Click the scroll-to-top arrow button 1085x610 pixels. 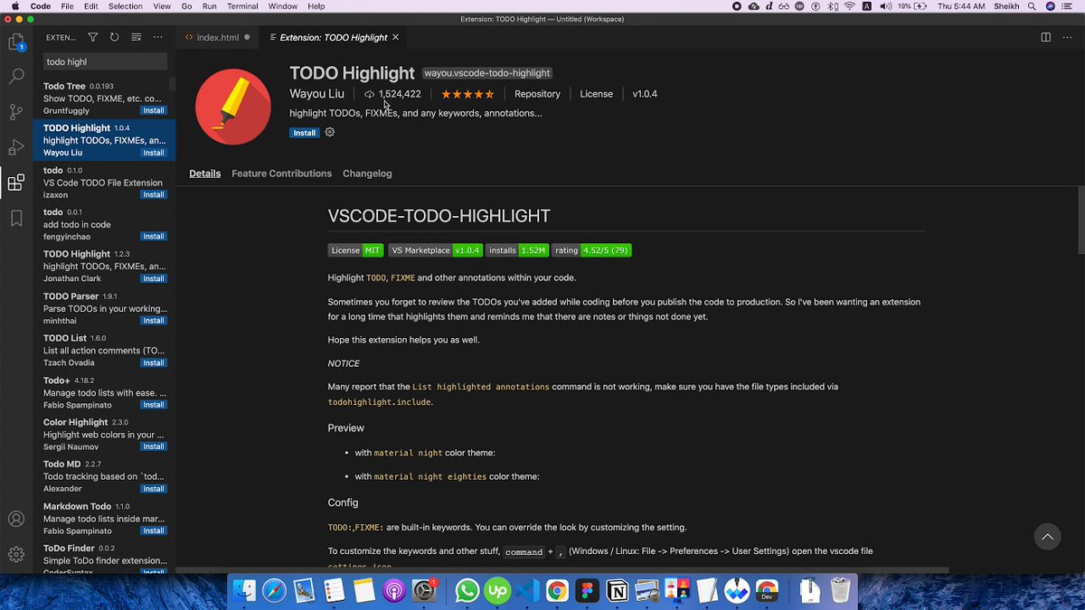(1047, 537)
